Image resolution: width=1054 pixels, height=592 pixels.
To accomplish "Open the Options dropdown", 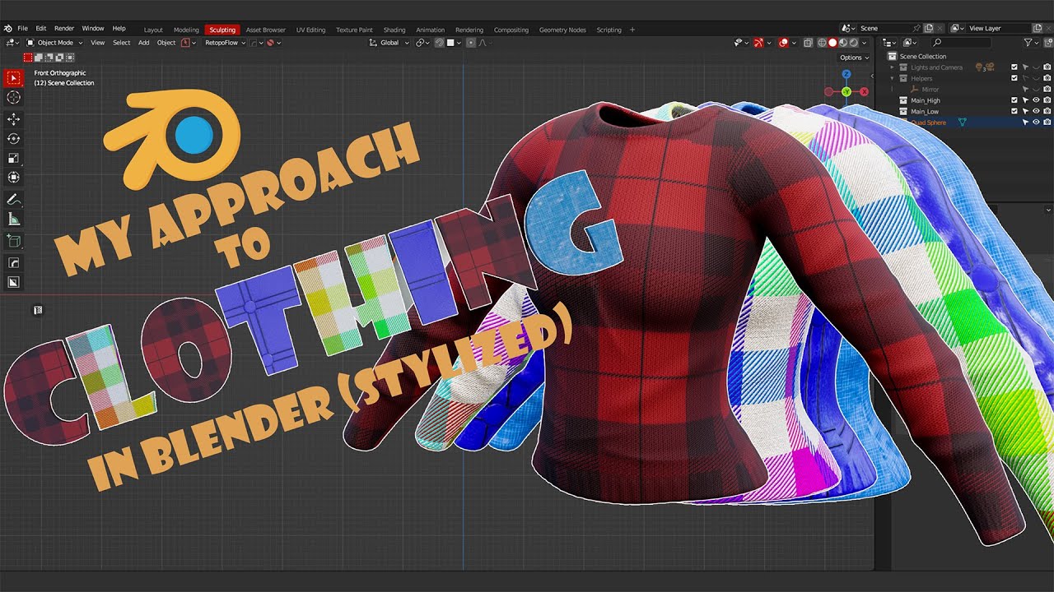I will tap(854, 58).
